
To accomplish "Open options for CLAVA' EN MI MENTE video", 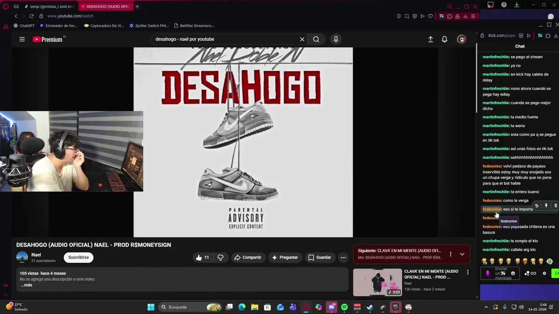I will tap(468, 273).
